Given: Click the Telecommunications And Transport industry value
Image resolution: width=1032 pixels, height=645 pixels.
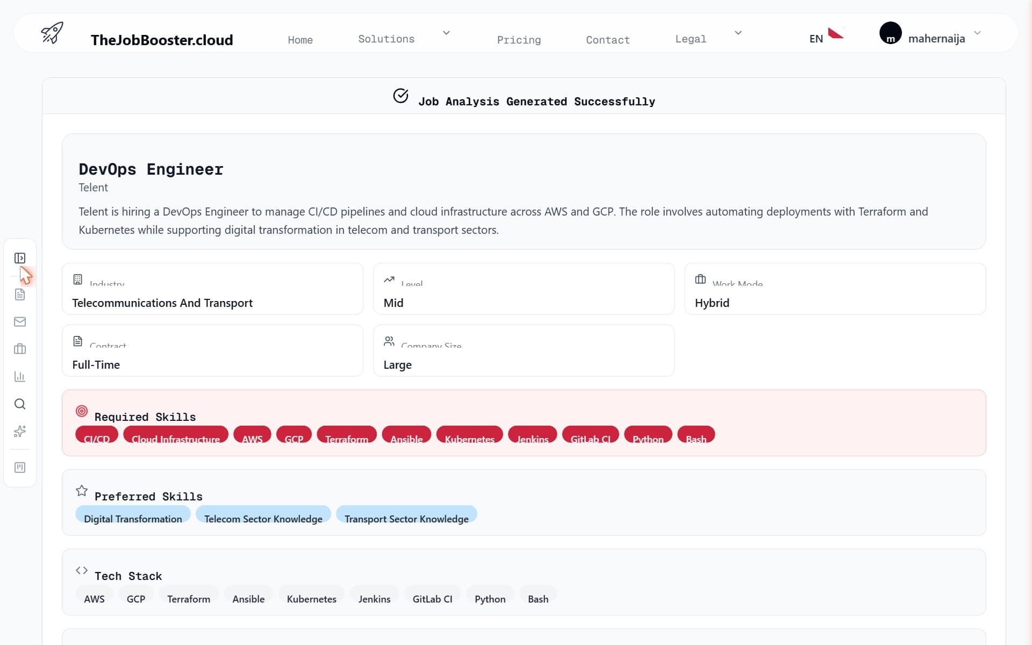Looking at the screenshot, I should tap(162, 303).
